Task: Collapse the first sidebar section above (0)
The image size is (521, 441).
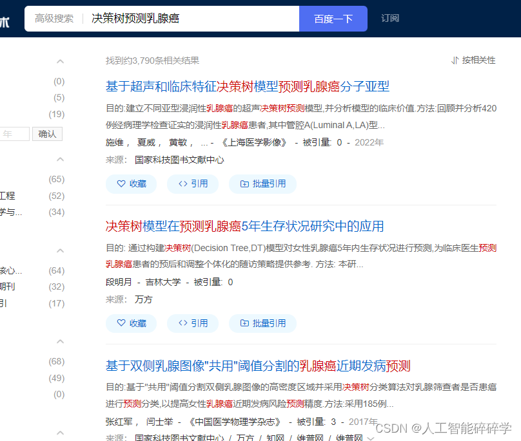Action: point(60,61)
